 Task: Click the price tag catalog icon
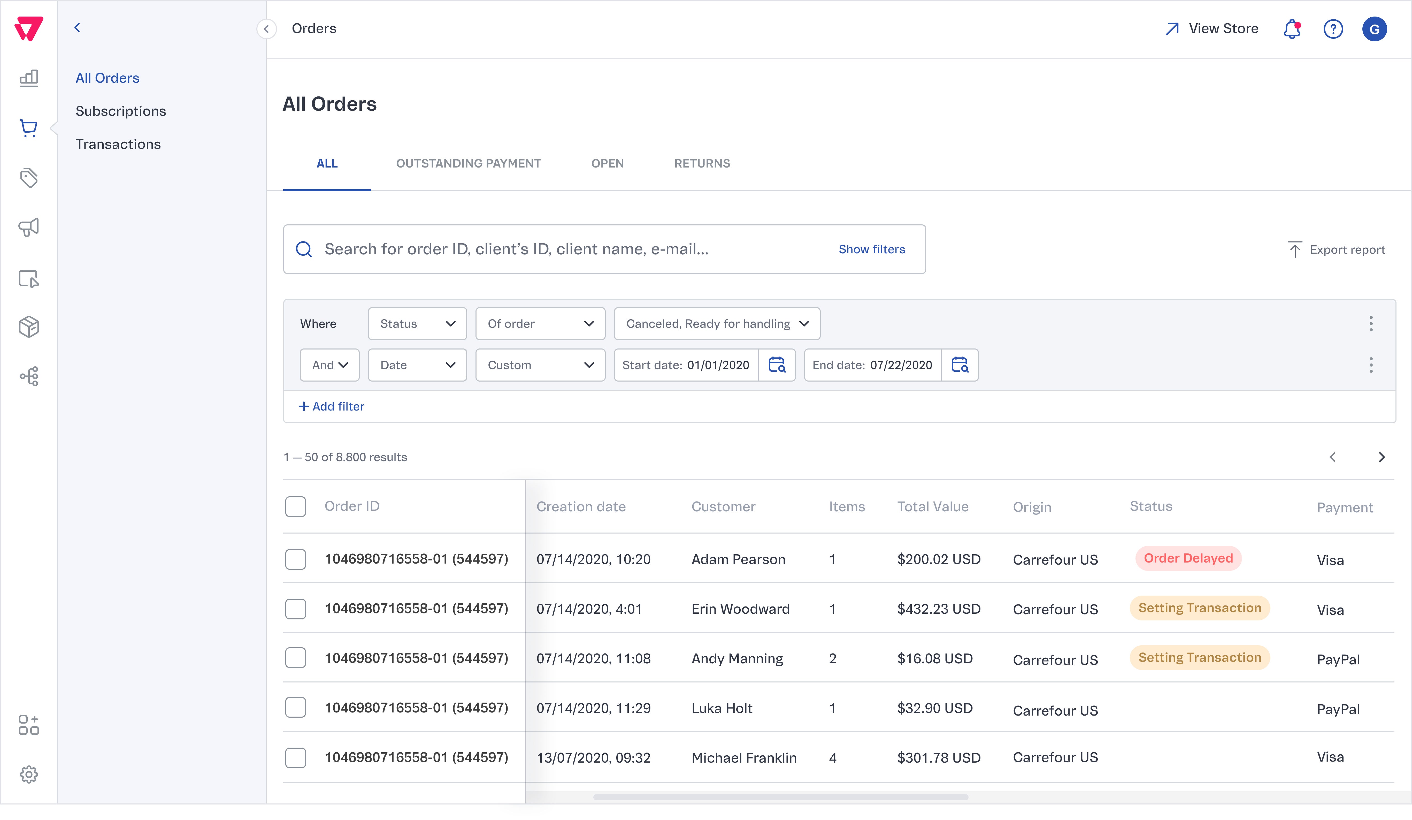[x=29, y=178]
